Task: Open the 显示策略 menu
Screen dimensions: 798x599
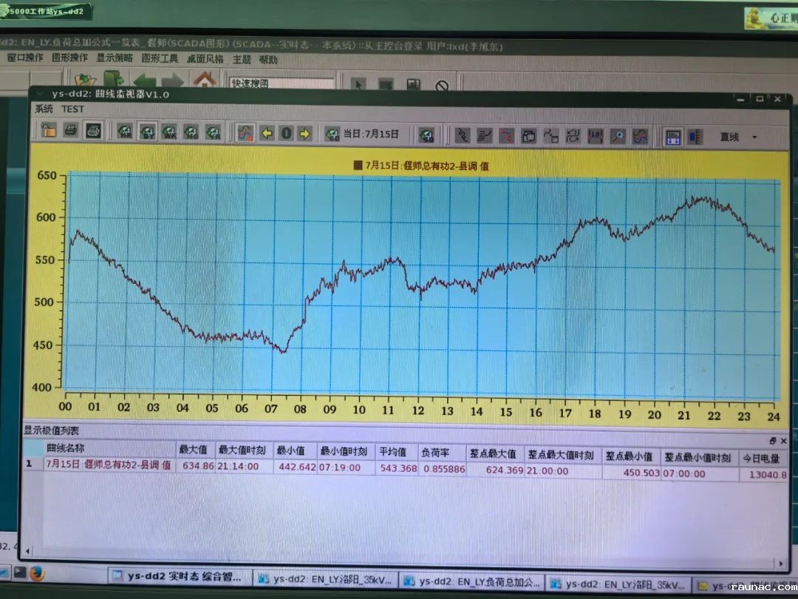Action: (115, 58)
